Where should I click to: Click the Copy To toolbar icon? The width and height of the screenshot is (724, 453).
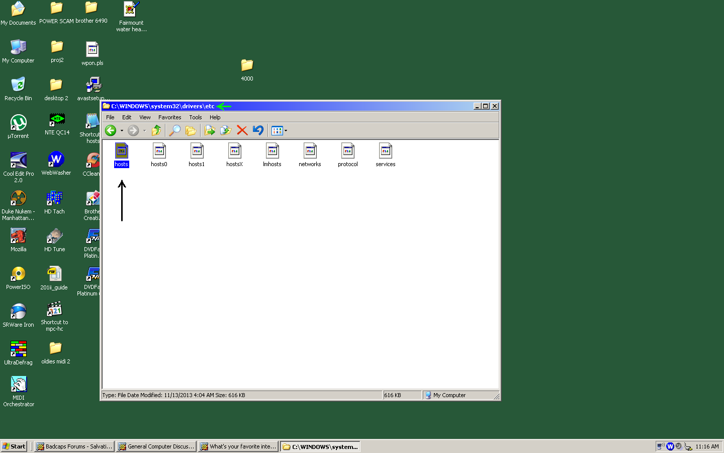click(226, 131)
